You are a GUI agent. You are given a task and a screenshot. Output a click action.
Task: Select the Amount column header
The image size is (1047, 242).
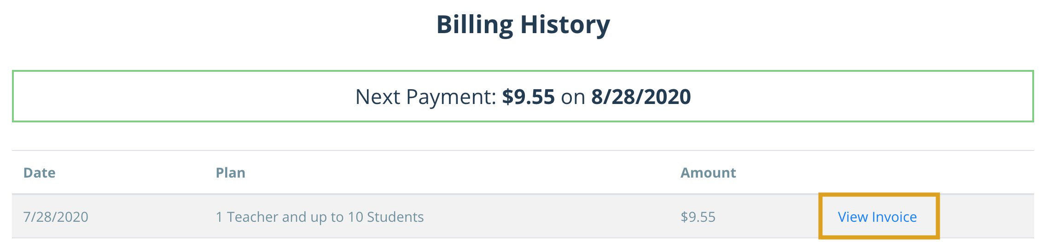[708, 173]
